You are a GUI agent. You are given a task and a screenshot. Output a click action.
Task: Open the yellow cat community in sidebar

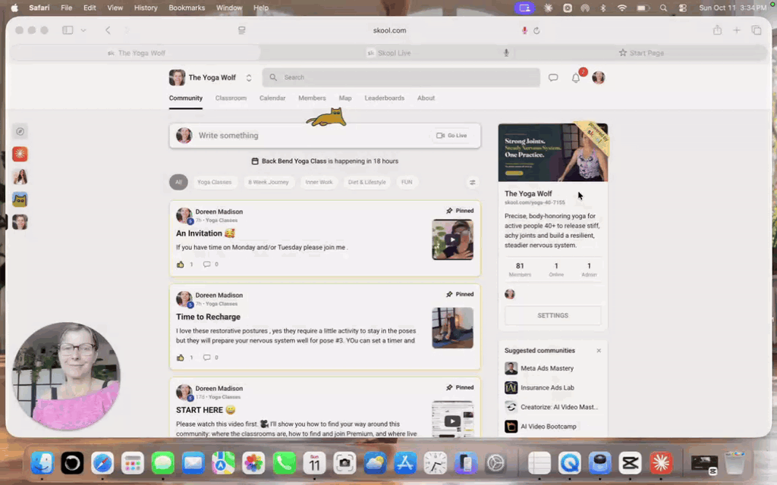pos(20,199)
